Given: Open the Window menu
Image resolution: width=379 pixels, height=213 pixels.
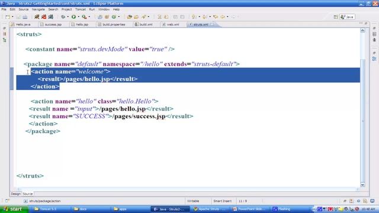Looking at the screenshot, I should coord(104,9).
